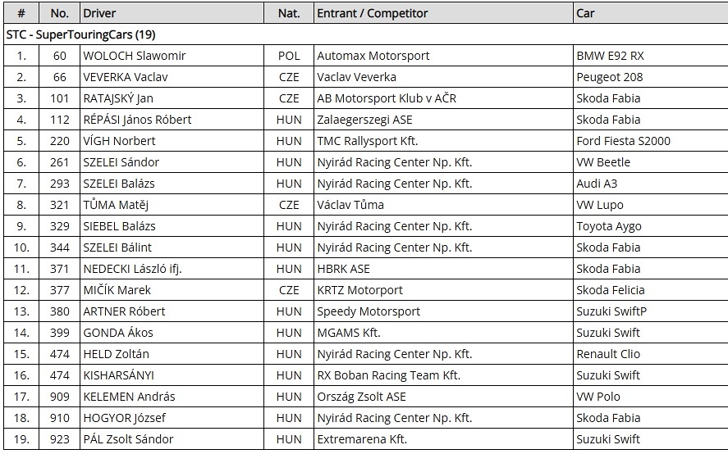
Task: Click the Car column header
Action: [x=651, y=13]
